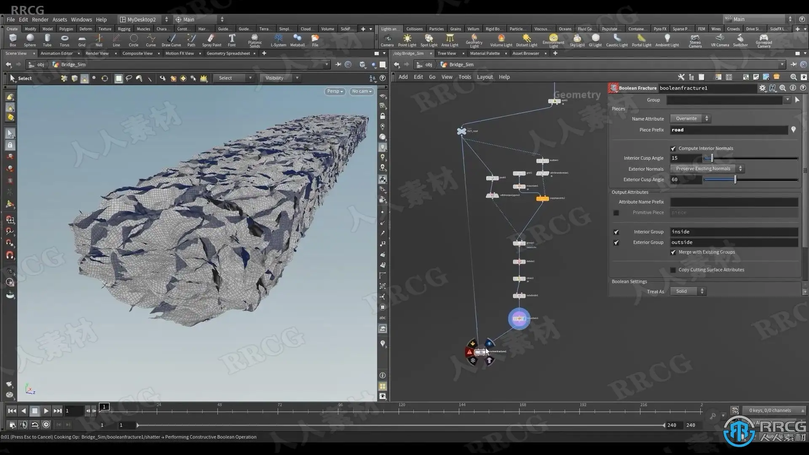Open the Treat As Solid dropdown

[x=688, y=292]
